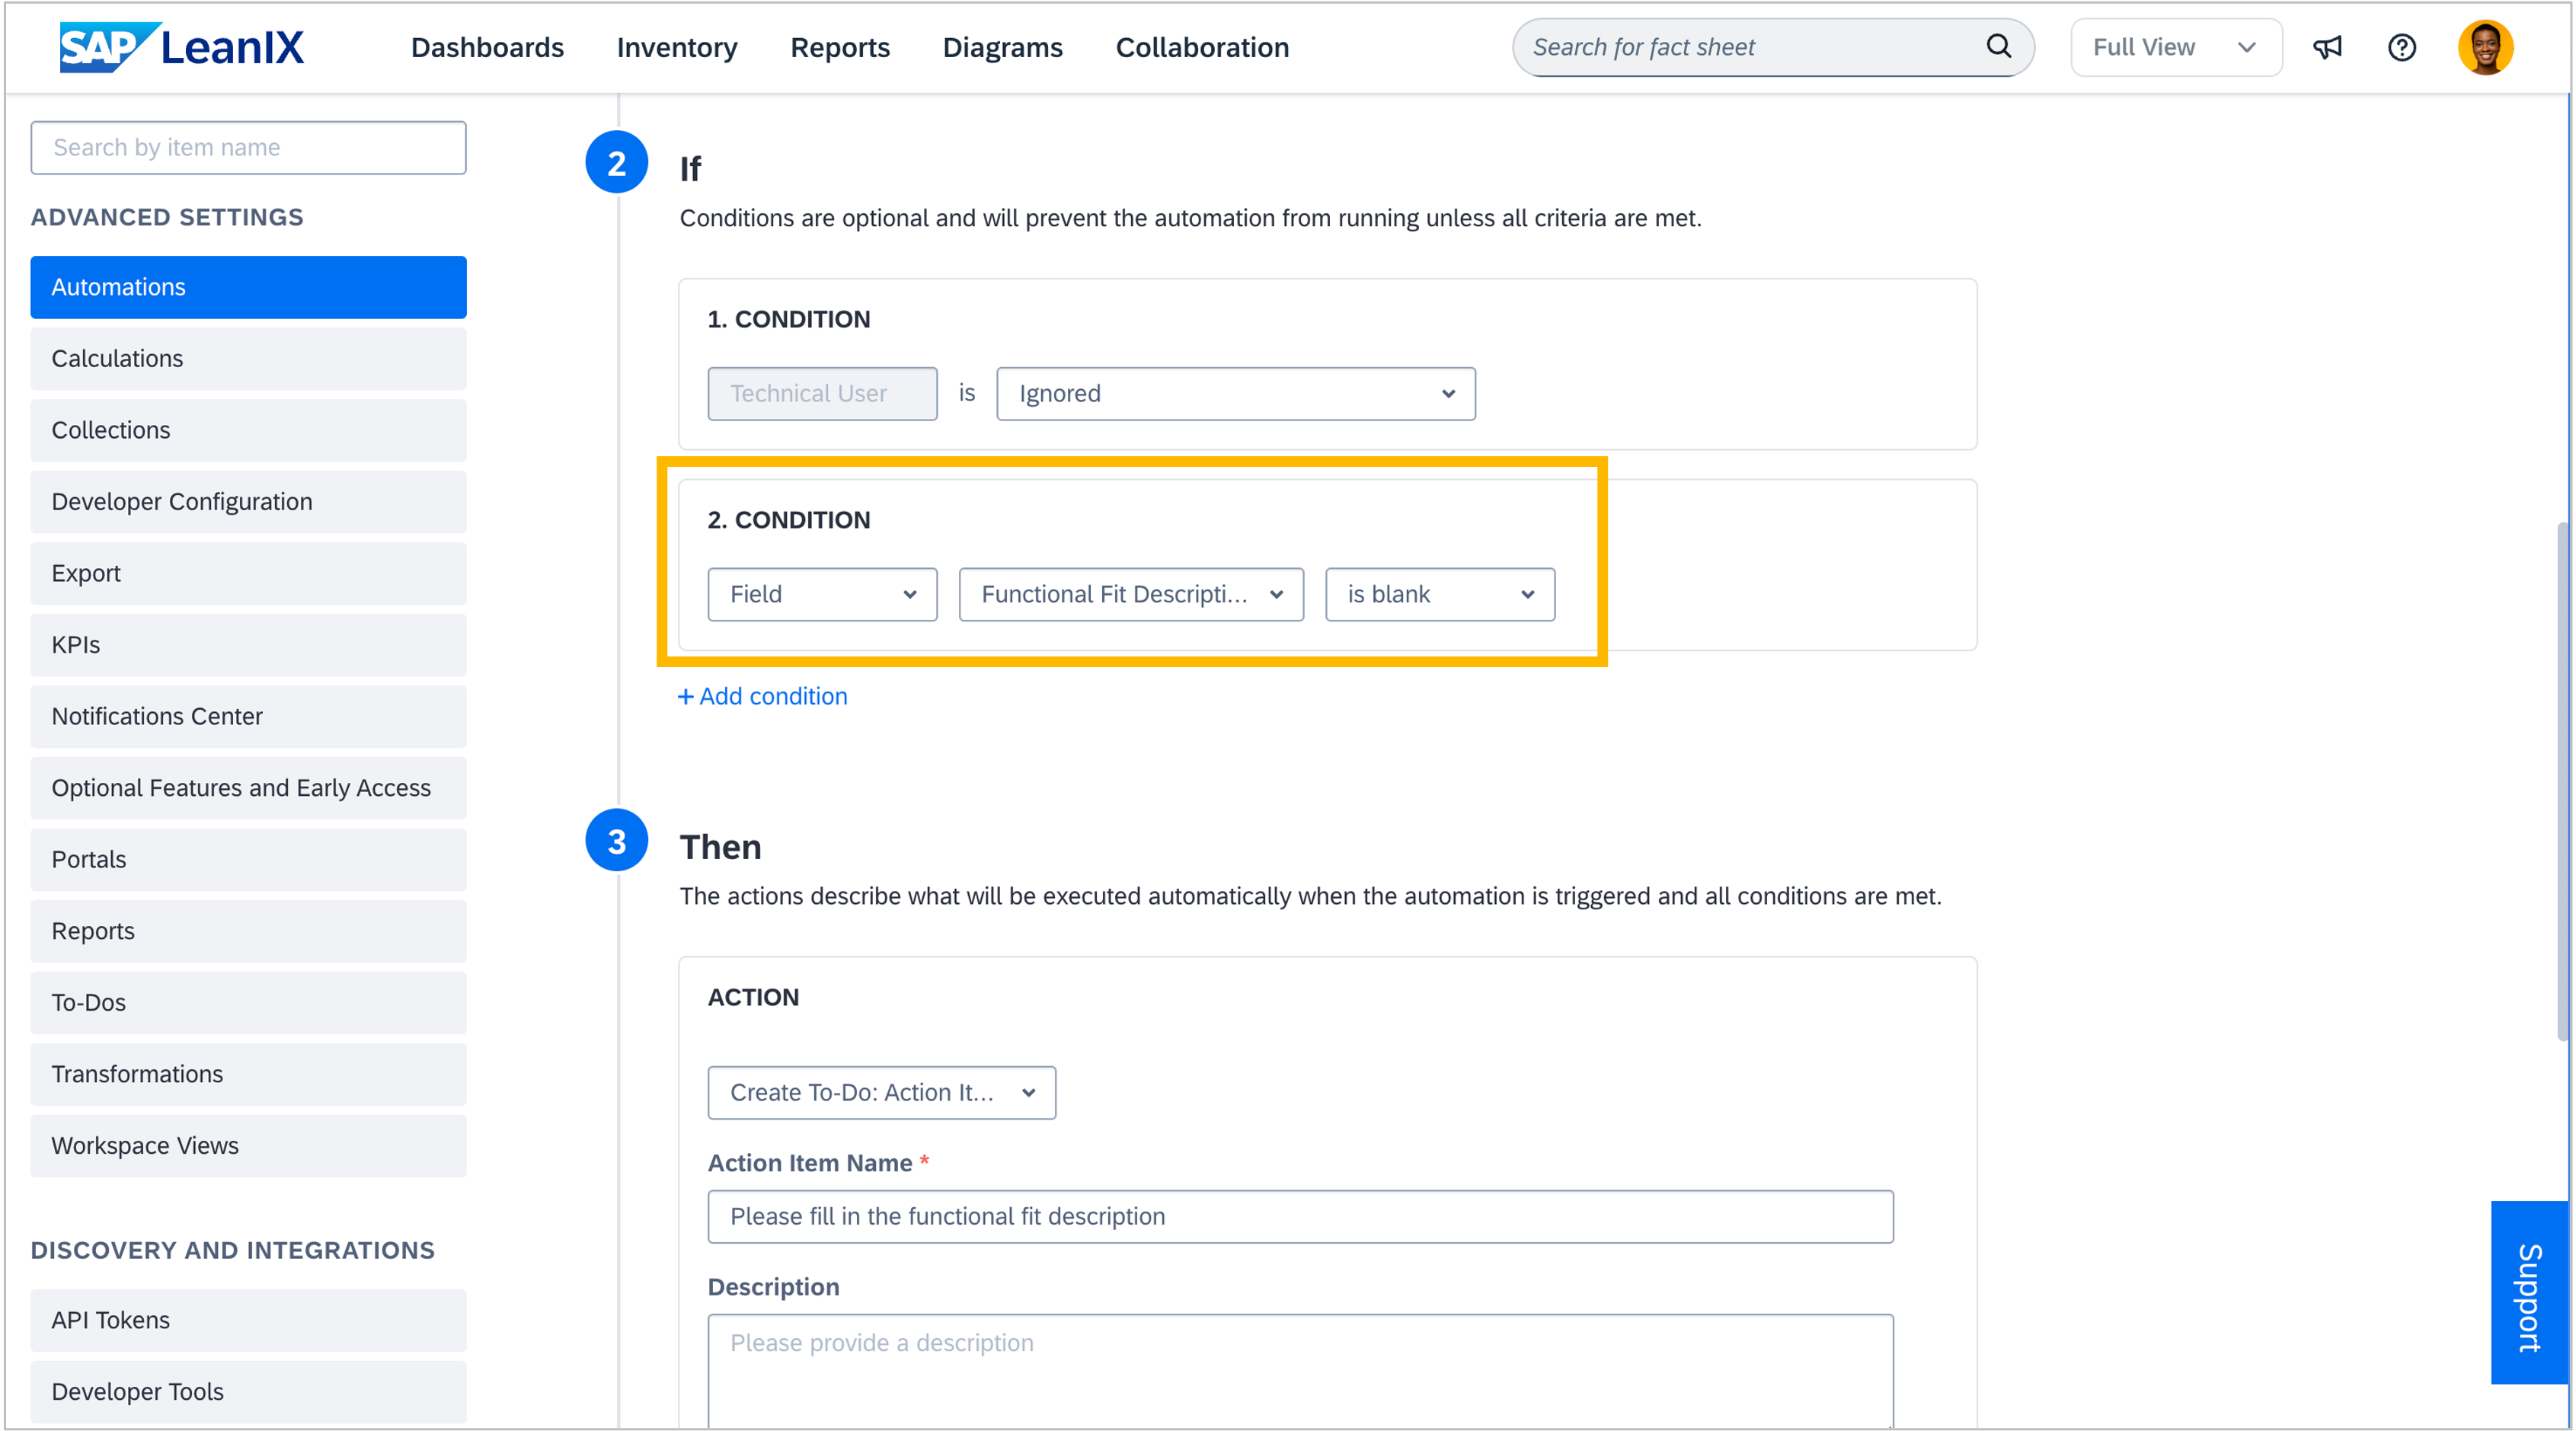The height and width of the screenshot is (1431, 2576).
Task: Open Reports in the sidebar
Action: [x=248, y=931]
